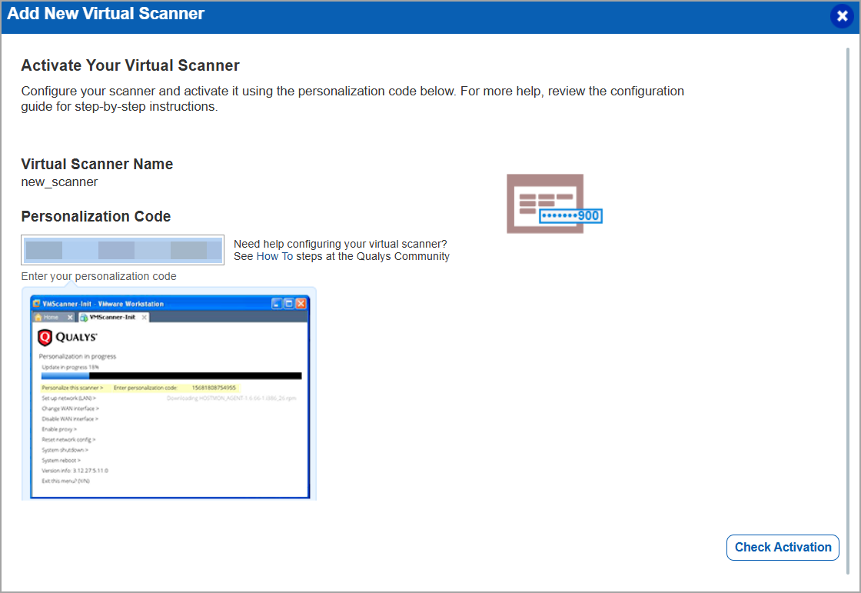861x593 pixels.
Task: Switch to the Home tab
Action: (x=51, y=318)
